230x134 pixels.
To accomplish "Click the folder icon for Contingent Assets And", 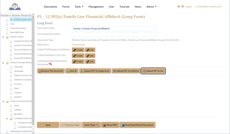I will 11,119.
